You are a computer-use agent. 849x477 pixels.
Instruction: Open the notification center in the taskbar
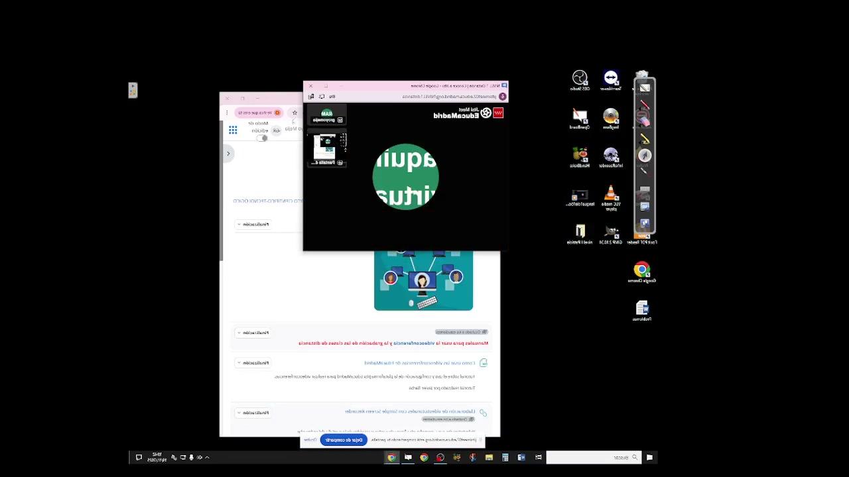[139, 457]
